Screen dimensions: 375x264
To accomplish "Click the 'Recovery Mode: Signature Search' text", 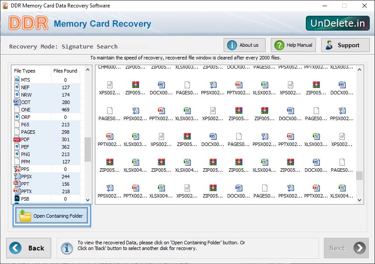I will (x=63, y=46).
